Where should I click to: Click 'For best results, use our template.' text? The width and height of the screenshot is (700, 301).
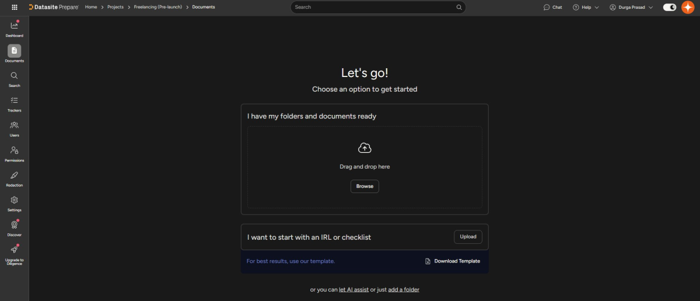click(290, 261)
